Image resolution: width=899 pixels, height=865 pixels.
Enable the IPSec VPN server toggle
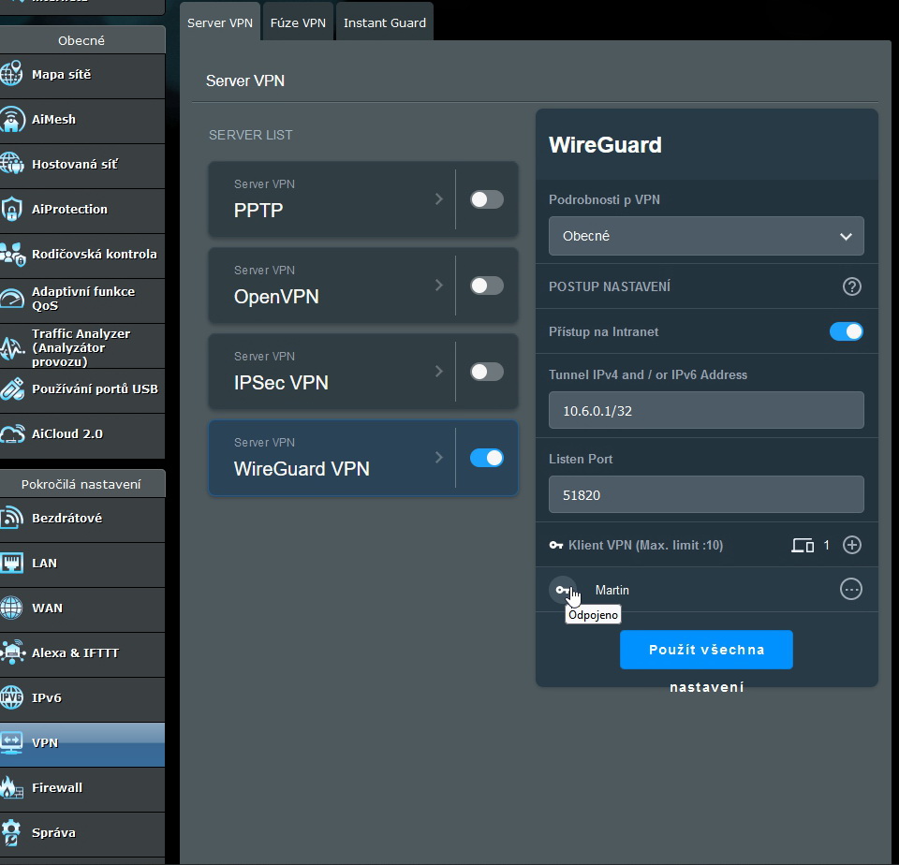click(x=487, y=372)
